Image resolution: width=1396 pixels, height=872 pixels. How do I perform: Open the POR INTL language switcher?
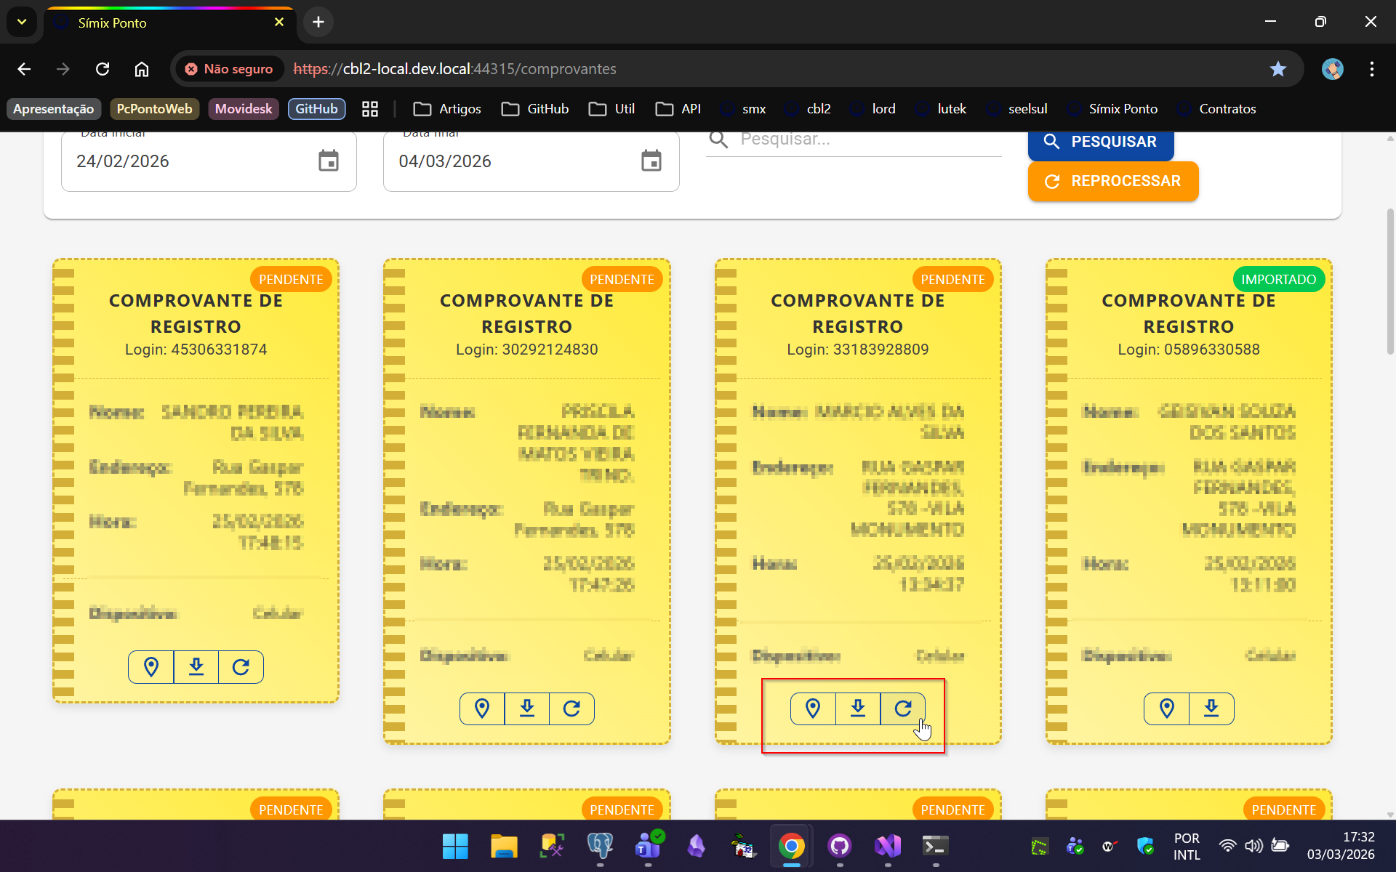pyautogui.click(x=1187, y=846)
